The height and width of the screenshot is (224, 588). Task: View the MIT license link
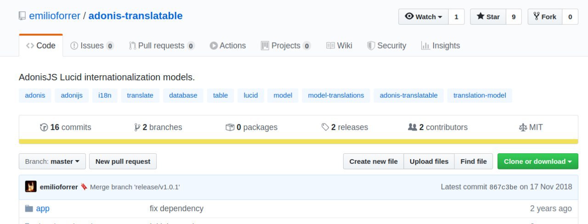(531, 127)
